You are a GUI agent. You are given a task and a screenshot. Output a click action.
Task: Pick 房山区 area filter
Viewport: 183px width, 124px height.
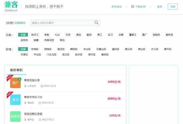(x=142, y=49)
